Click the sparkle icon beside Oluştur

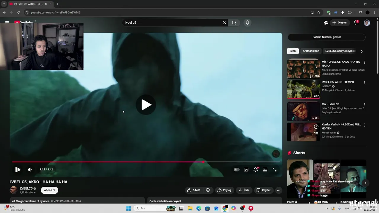tap(326, 23)
